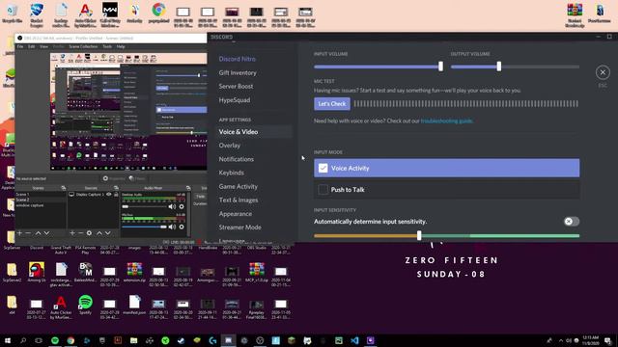Go to Game Activity settings
This screenshot has width=618, height=347.
point(239,186)
